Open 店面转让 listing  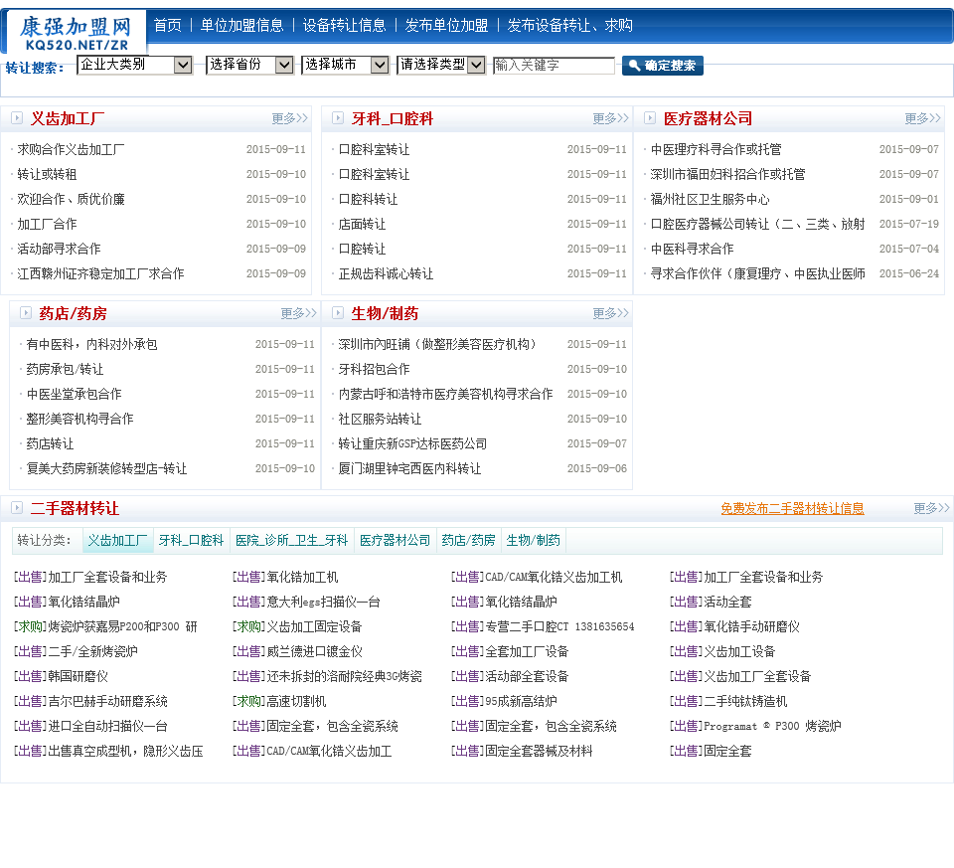[362, 224]
